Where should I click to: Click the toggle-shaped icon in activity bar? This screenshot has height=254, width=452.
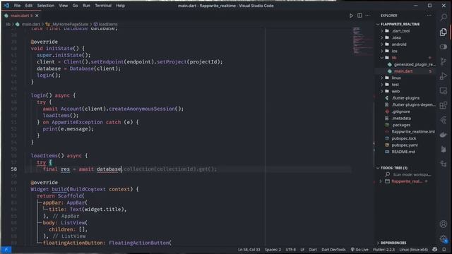pos(444,47)
